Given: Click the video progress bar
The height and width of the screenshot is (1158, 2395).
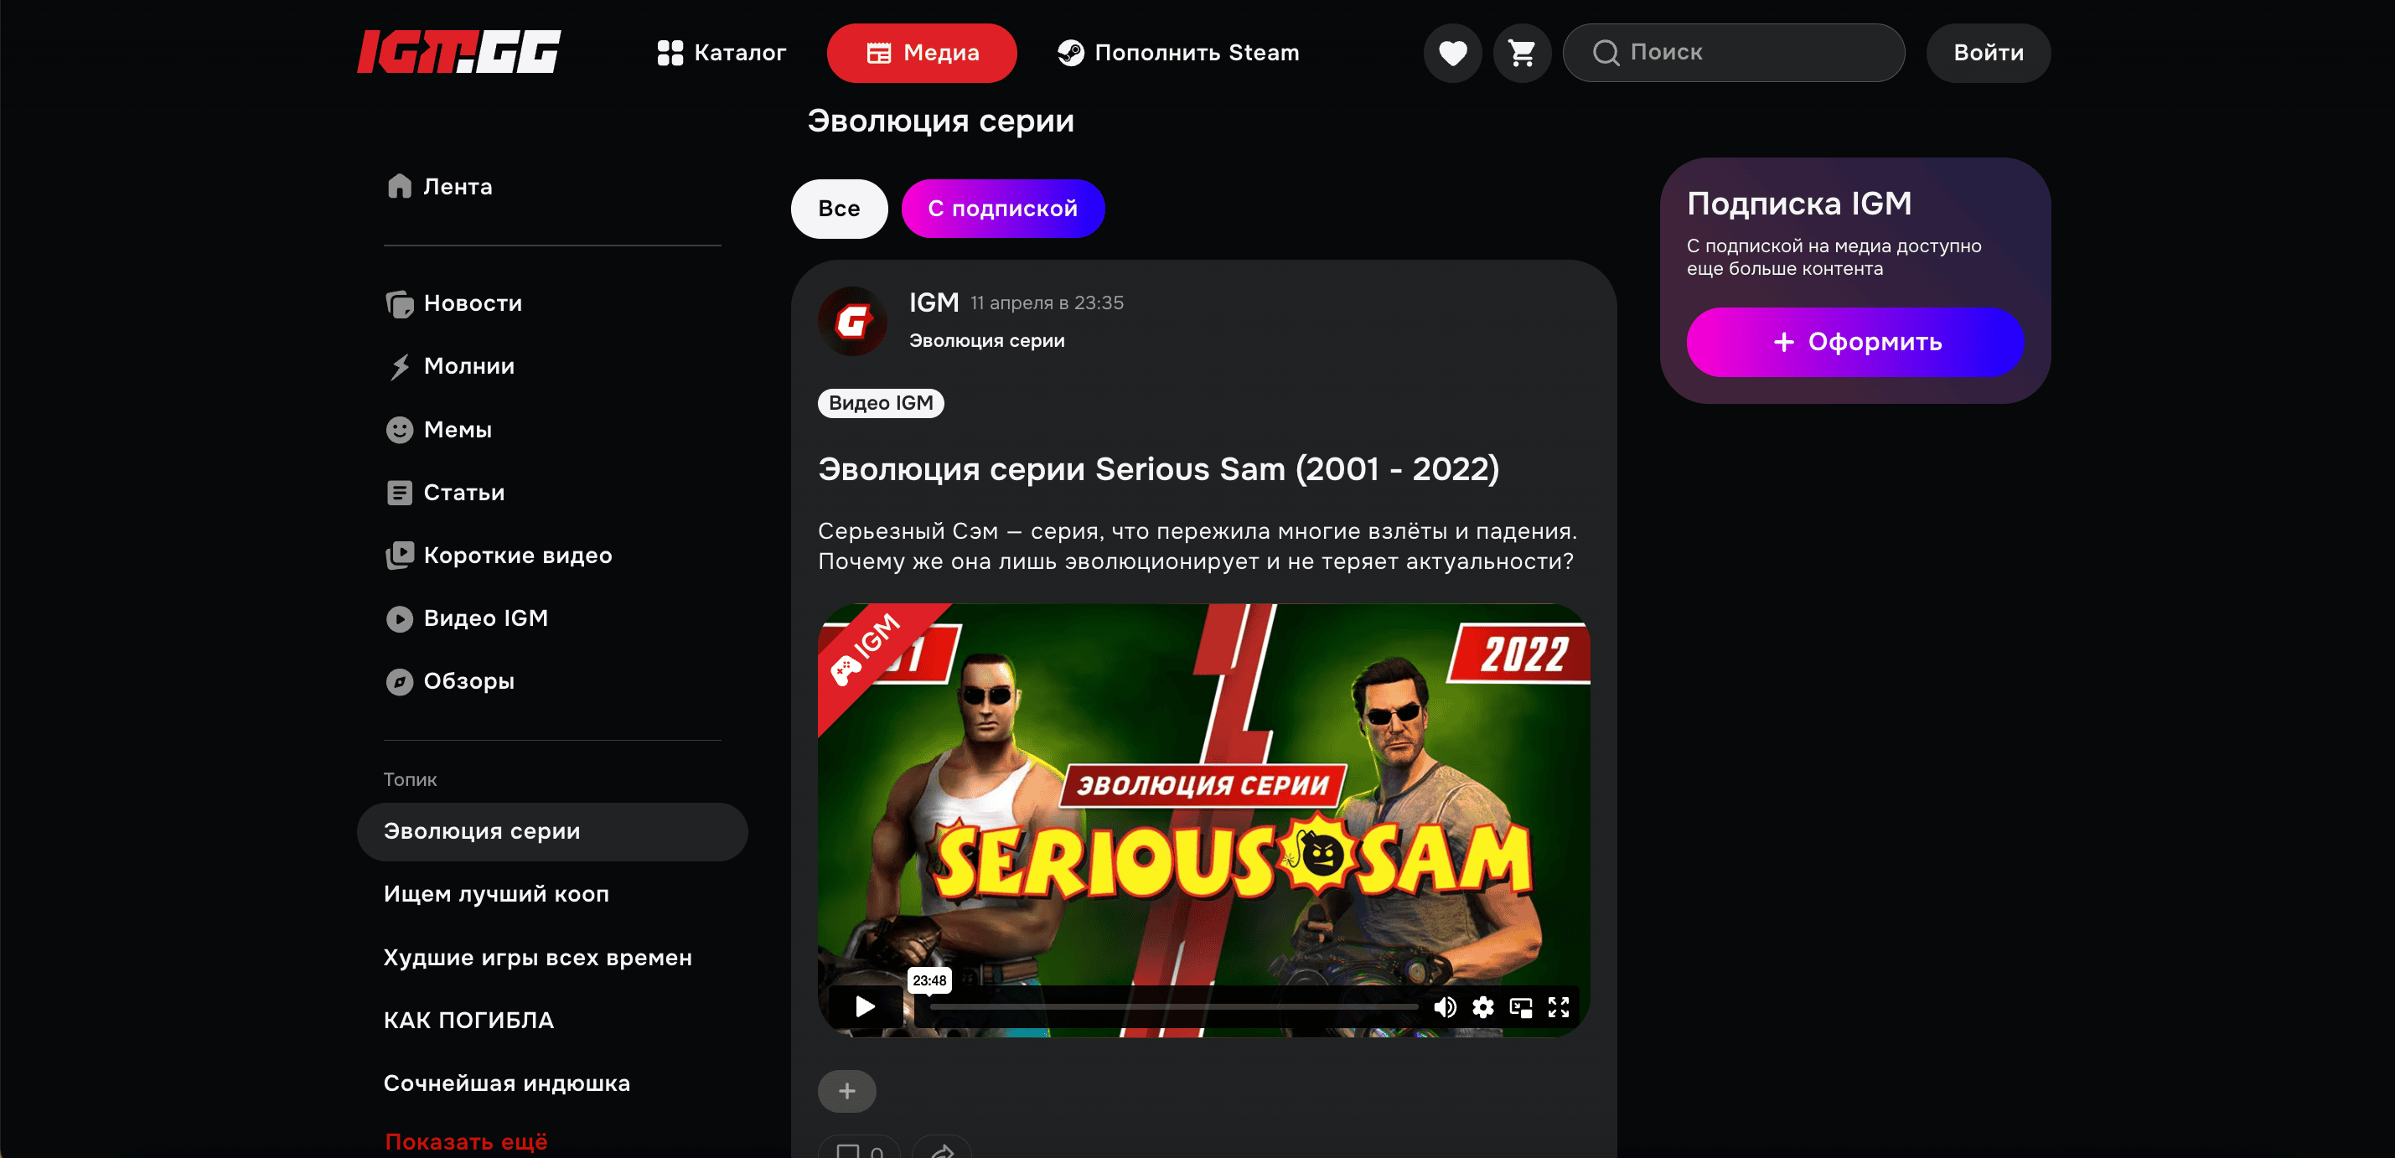Looking at the screenshot, I should (x=1173, y=1007).
